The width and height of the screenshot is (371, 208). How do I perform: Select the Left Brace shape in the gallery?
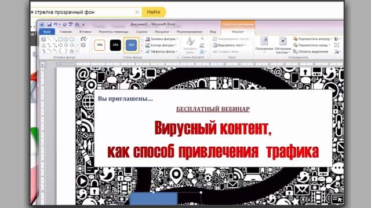pyautogui.click(x=60, y=51)
